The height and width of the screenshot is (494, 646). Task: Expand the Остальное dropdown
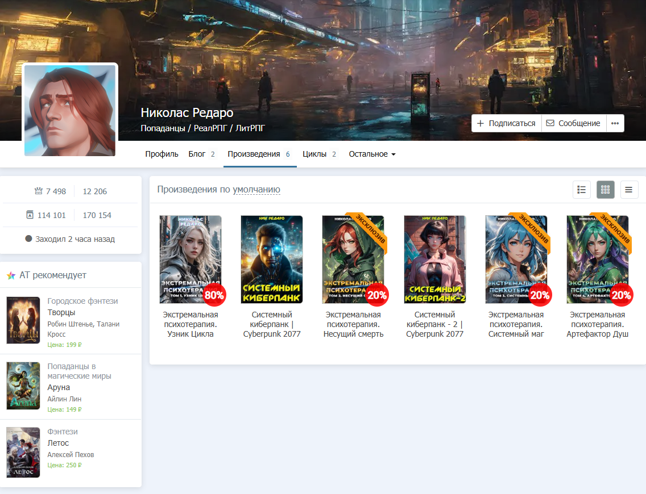click(x=372, y=154)
